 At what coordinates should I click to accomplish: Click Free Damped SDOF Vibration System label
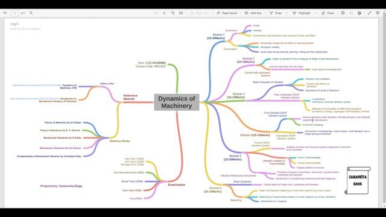[276, 114]
